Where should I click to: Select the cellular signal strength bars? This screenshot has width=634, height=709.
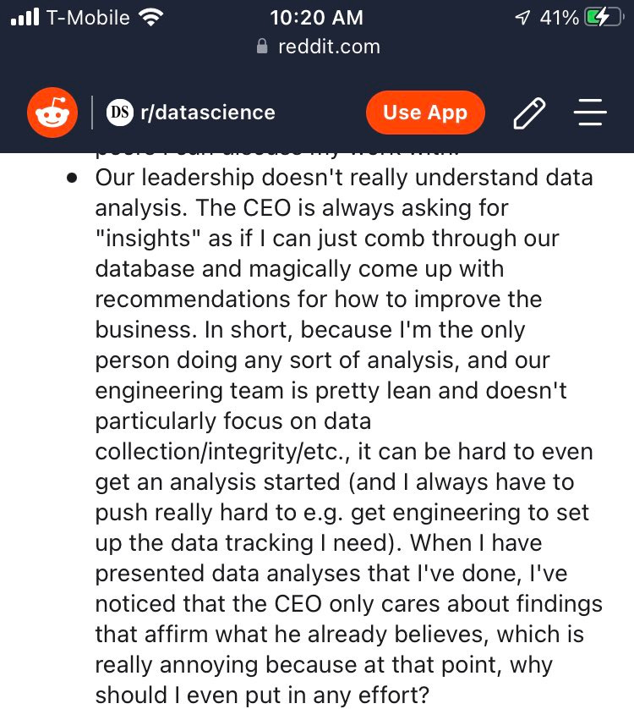tap(25, 16)
